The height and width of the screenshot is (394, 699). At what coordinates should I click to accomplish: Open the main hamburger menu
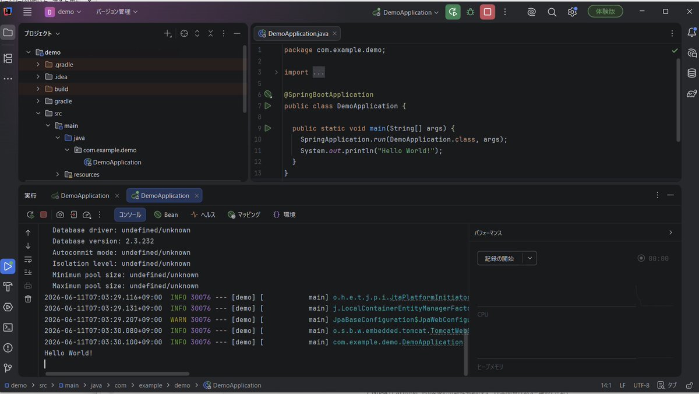tap(27, 12)
